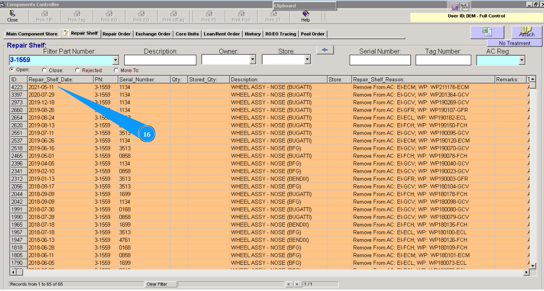Click the Excel export icon button
This screenshot has height=291, width=544.
(x=487, y=32)
